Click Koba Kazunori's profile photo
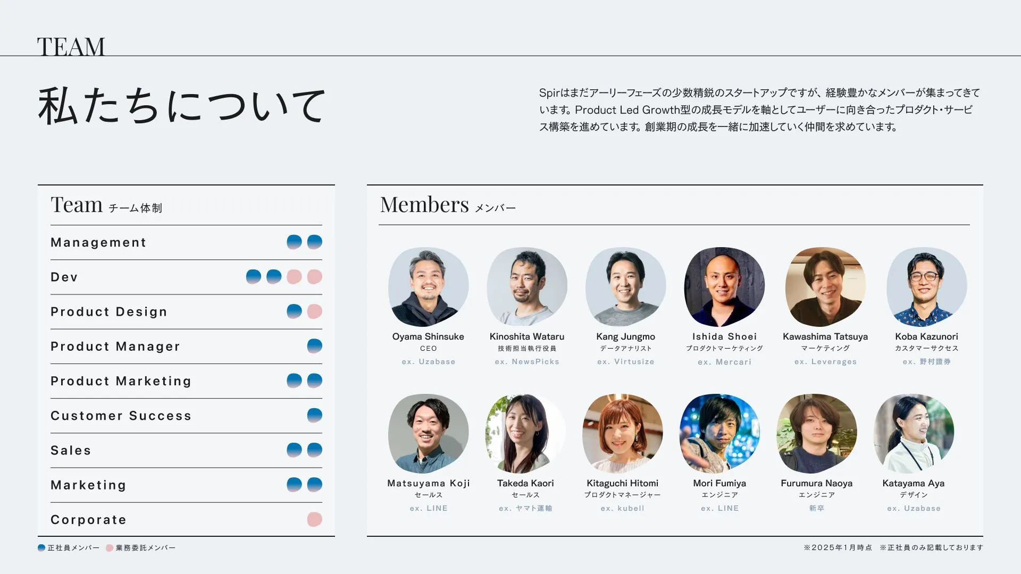This screenshot has width=1021, height=574. pos(927,287)
